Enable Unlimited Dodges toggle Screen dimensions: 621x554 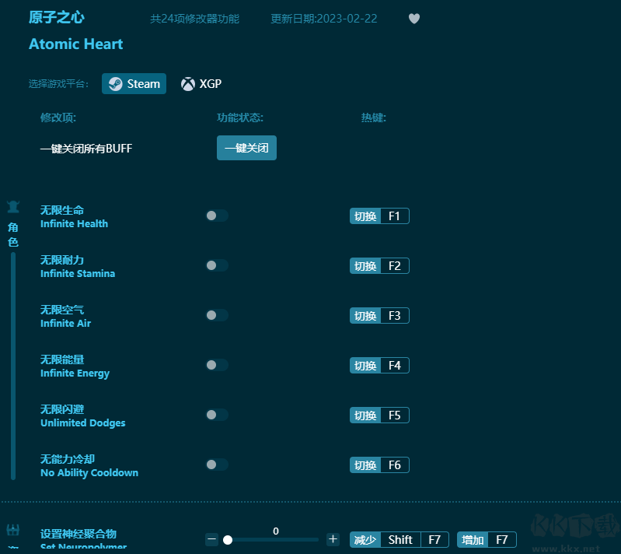click(217, 415)
